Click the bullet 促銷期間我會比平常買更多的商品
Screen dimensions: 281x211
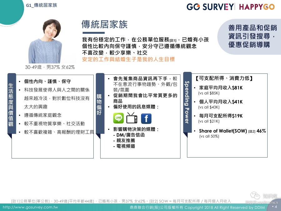coord(145,98)
